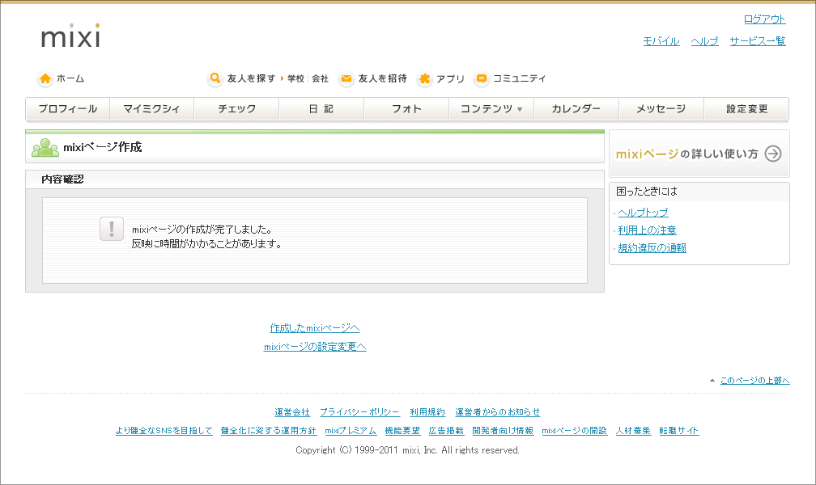
Task: Click the 内容確認 heading text
Action: [x=62, y=179]
